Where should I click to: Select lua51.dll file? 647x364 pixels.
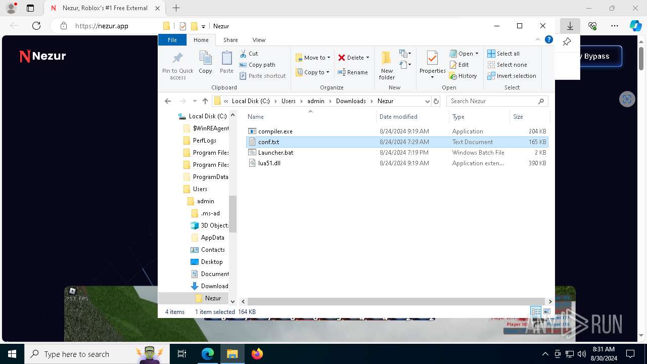pyautogui.click(x=397, y=163)
